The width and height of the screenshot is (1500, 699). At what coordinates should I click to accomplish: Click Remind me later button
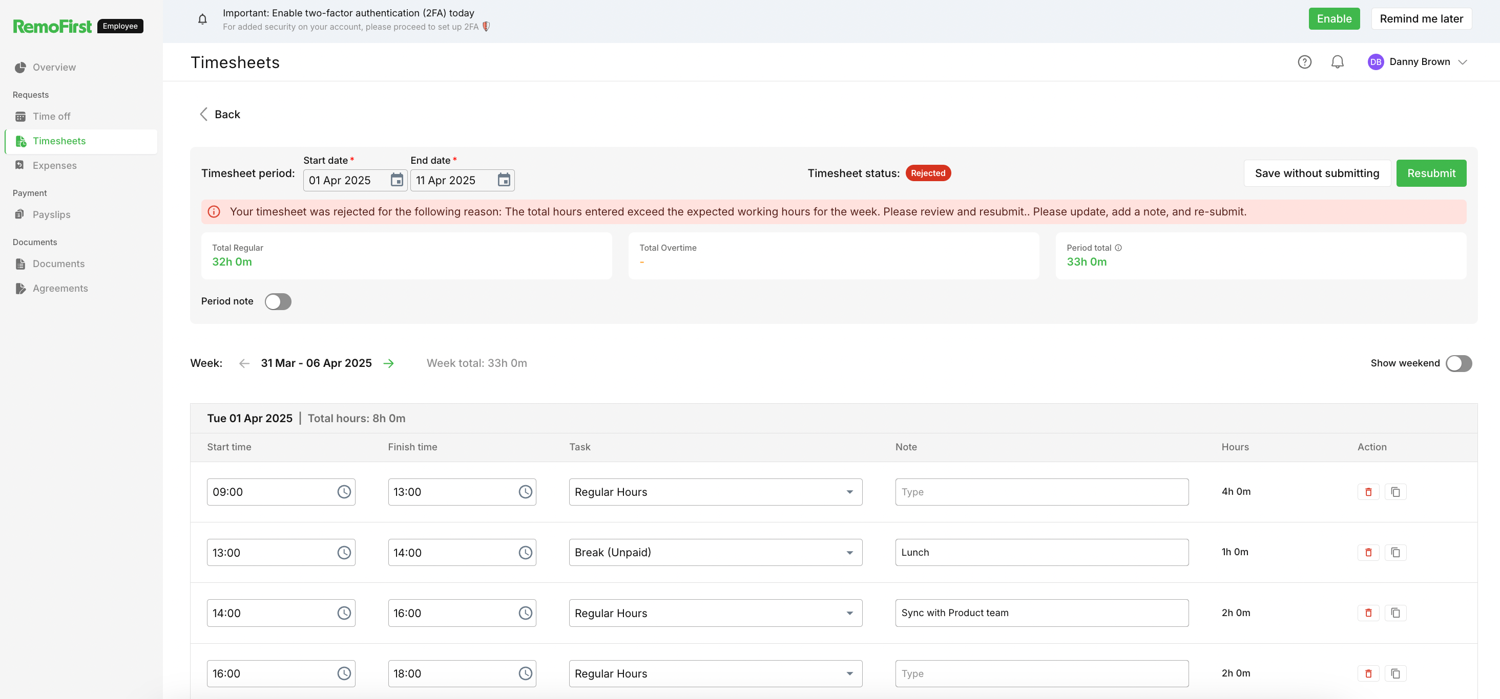click(1421, 18)
